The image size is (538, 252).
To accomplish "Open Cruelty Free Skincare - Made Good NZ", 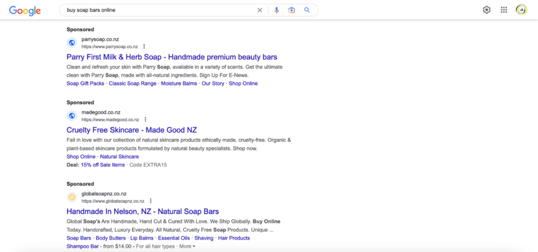I will coord(132,130).
